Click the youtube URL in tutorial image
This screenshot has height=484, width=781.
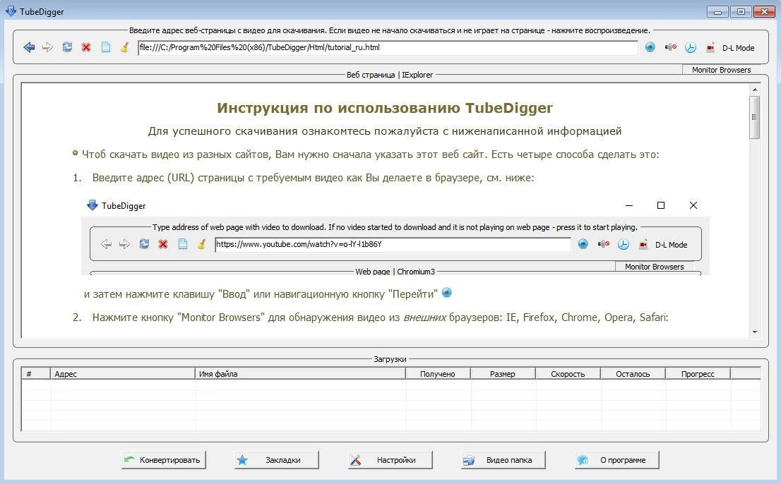point(299,244)
